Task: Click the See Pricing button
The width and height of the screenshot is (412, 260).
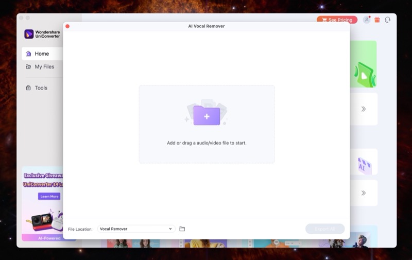Action: tap(337, 20)
